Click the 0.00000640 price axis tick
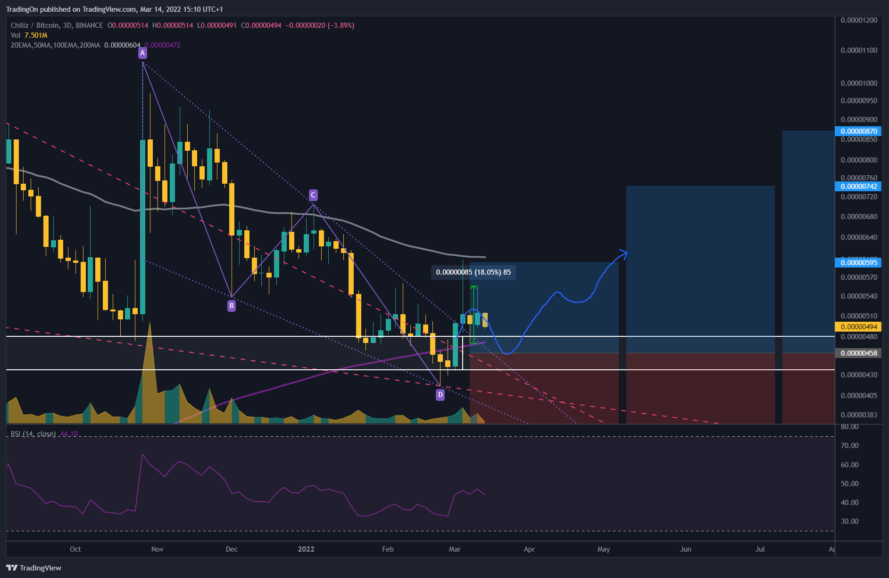This screenshot has width=889, height=578. (x=859, y=237)
